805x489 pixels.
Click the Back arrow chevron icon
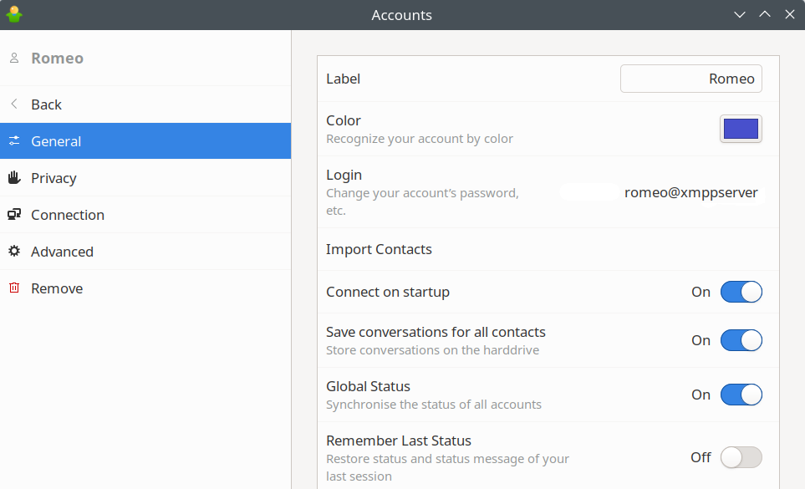(14, 104)
